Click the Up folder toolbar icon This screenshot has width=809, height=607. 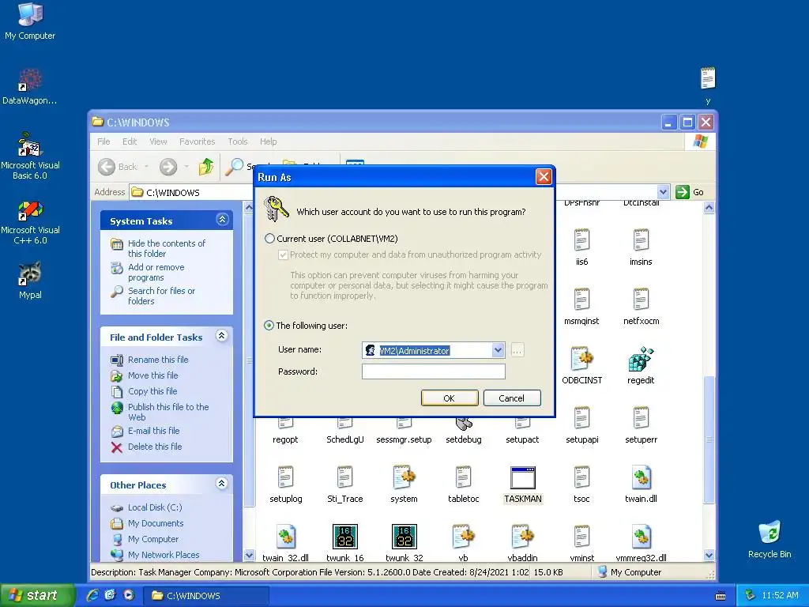coord(206,167)
